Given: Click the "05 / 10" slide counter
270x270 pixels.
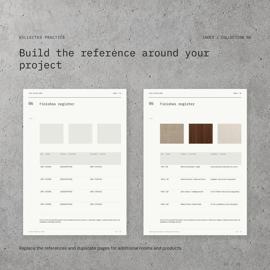Looking at the screenshot, I should click(x=232, y=264).
